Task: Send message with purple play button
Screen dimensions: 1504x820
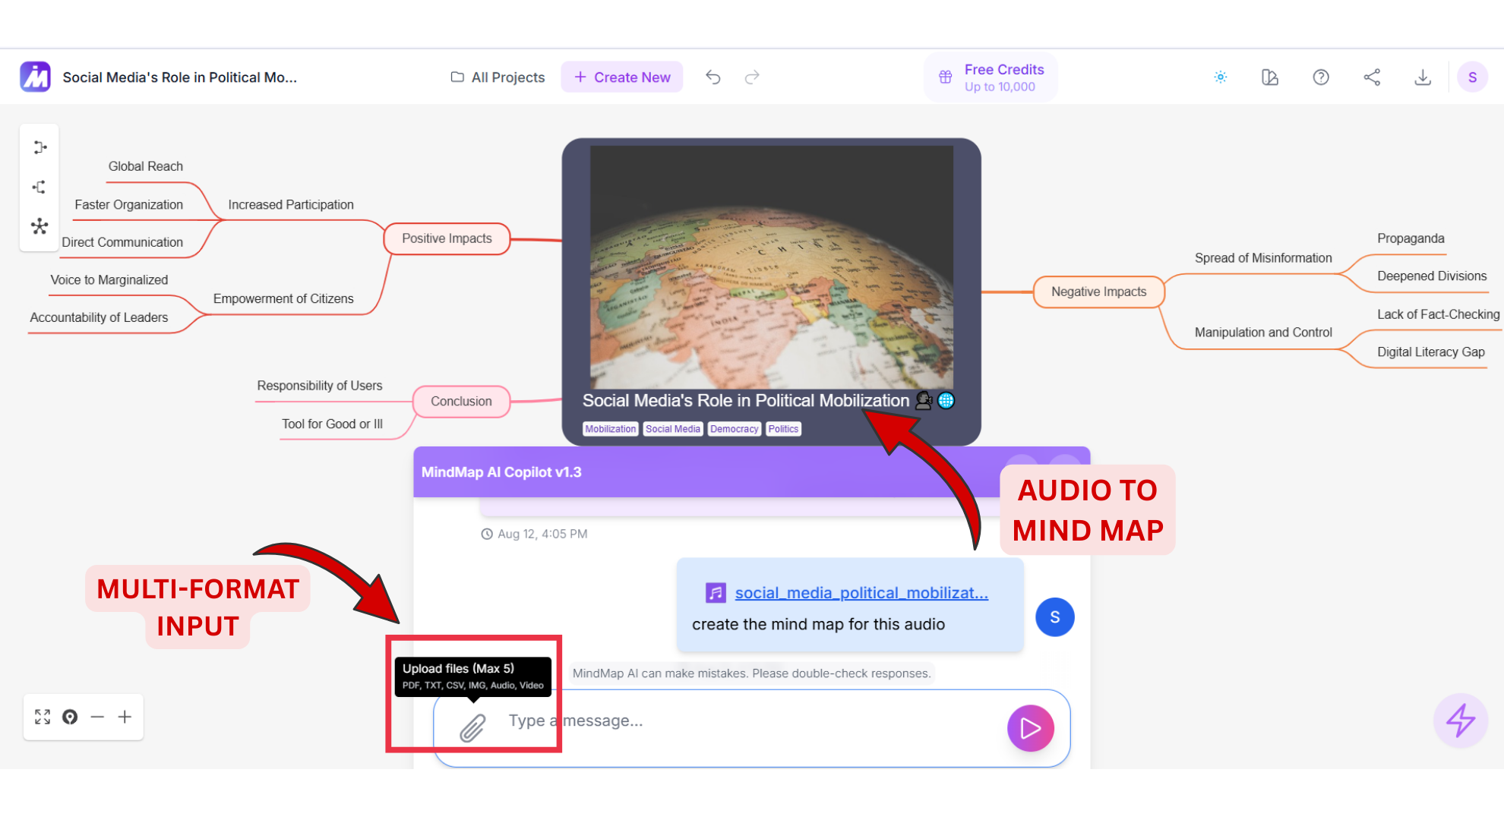Action: tap(1030, 728)
